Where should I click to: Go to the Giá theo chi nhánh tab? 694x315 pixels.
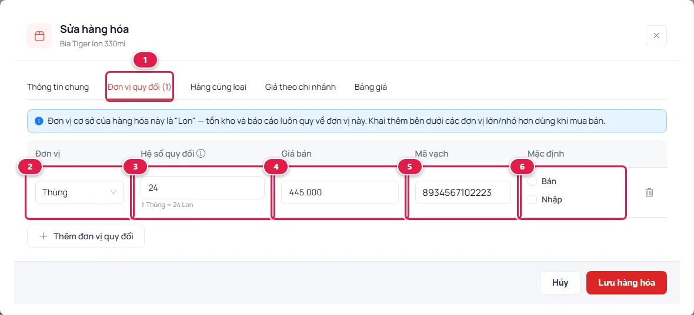point(301,87)
